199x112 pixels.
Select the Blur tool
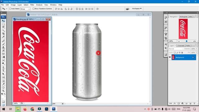pyautogui.click(x=3, y=60)
